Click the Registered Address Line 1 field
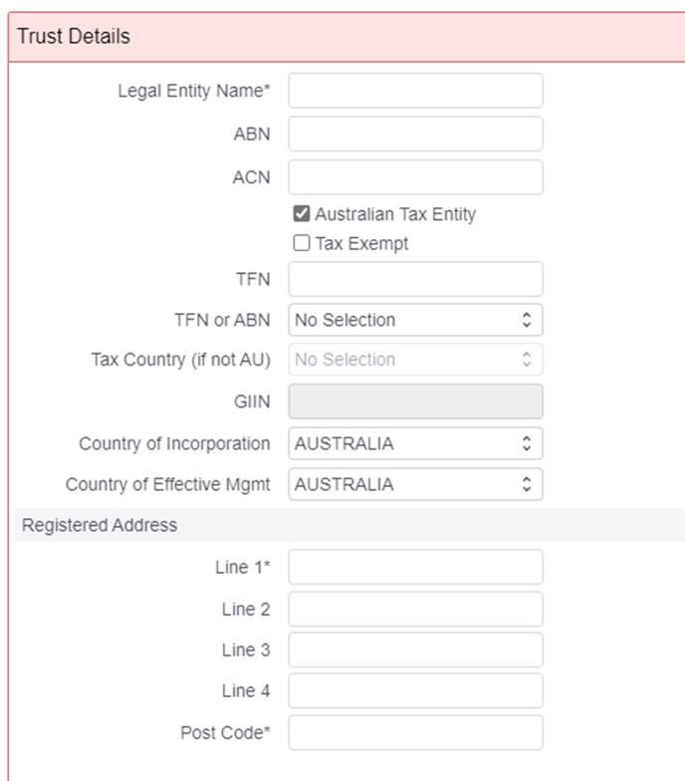Viewport: 685px width, 781px height. pos(416,567)
